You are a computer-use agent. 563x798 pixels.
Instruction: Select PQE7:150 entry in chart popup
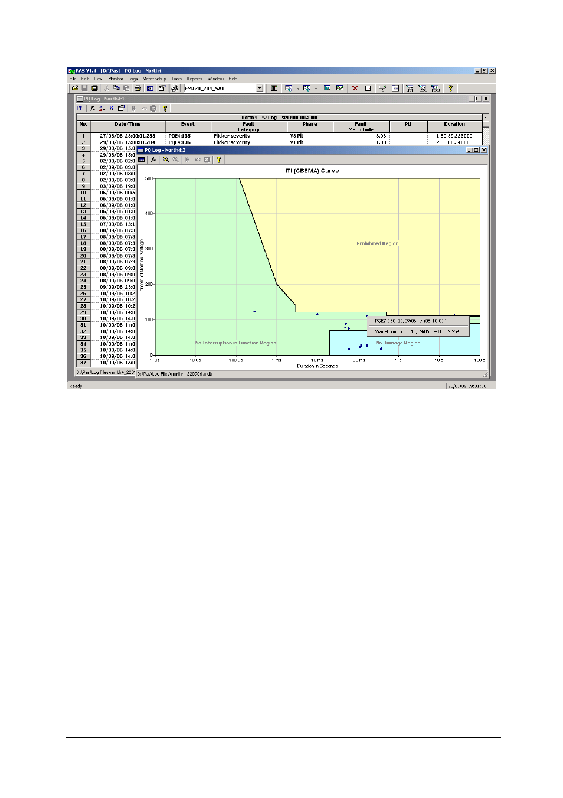tap(410, 321)
